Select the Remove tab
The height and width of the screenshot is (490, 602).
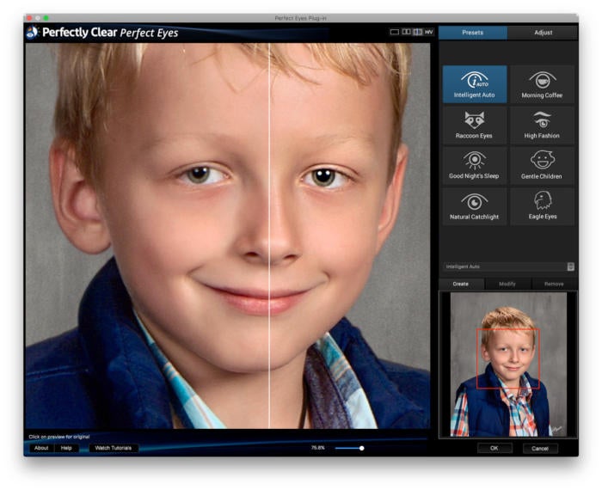554,284
